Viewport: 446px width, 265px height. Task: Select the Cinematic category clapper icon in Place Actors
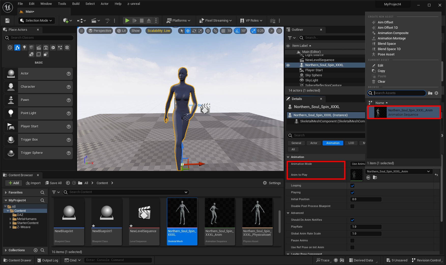[x=39, y=48]
